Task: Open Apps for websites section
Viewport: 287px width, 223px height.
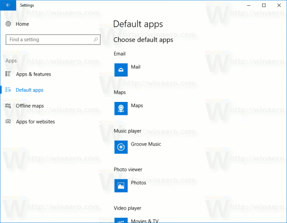Action: point(35,122)
